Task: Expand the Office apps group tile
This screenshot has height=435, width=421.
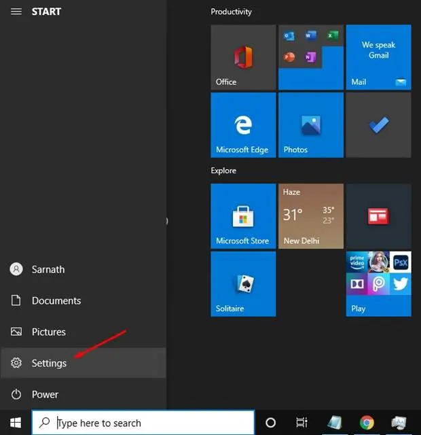Action: click(310, 57)
